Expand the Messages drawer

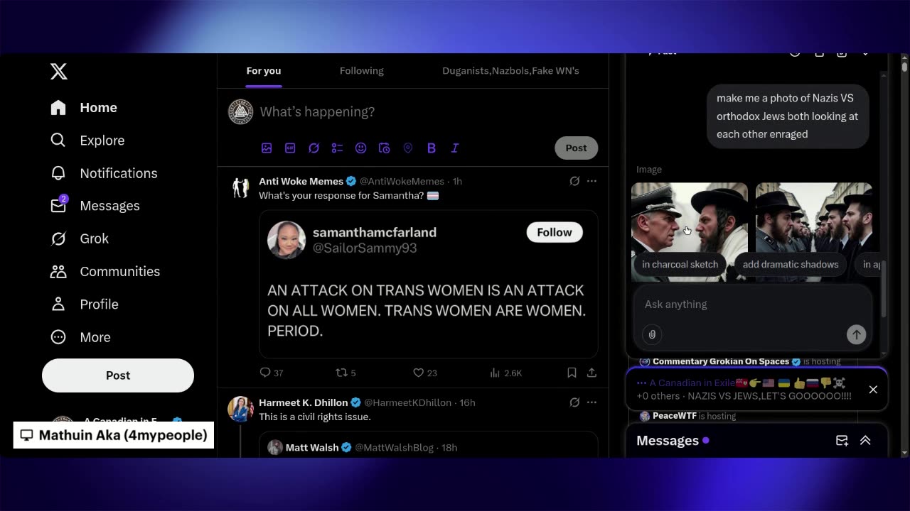tap(865, 441)
